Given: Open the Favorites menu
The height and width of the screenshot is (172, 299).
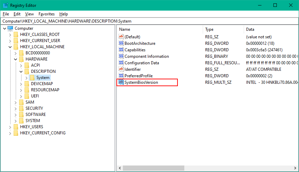Looking at the screenshot, I should (x=46, y=14).
